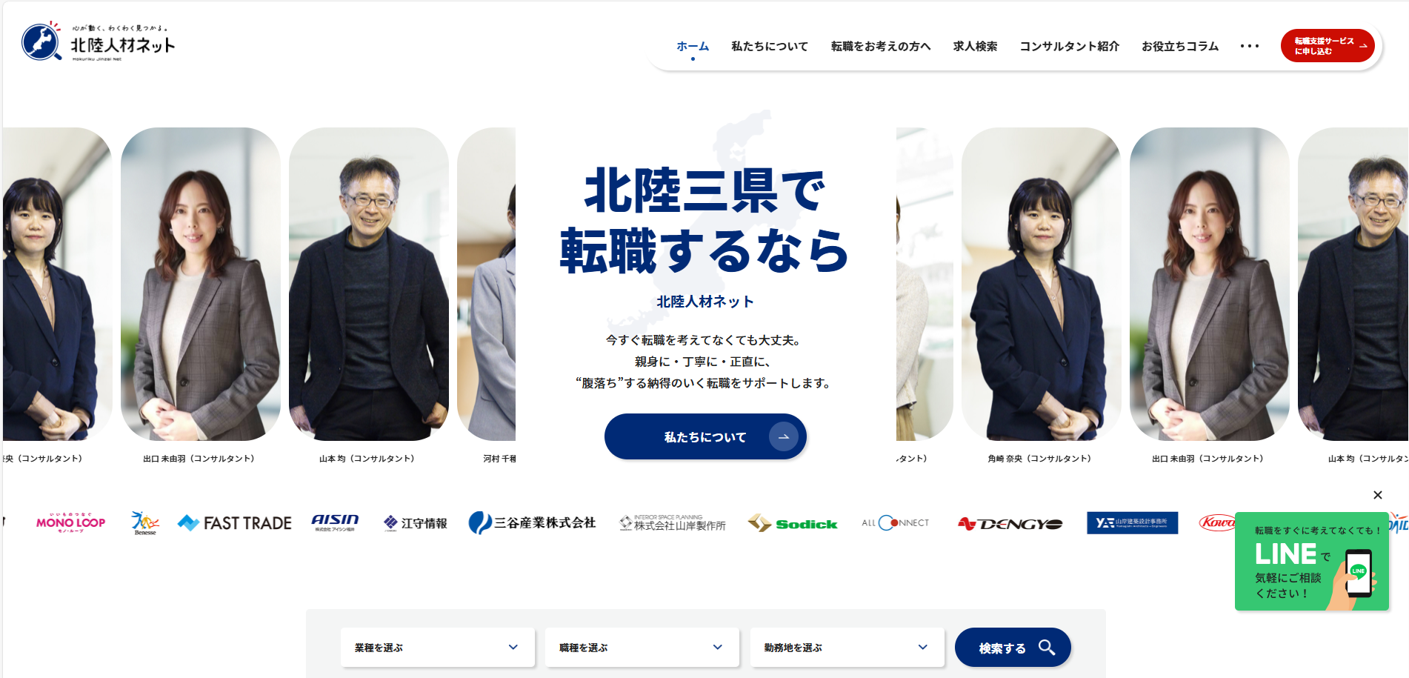Expand the 勤務地を選ぶ dropdown

point(847,647)
